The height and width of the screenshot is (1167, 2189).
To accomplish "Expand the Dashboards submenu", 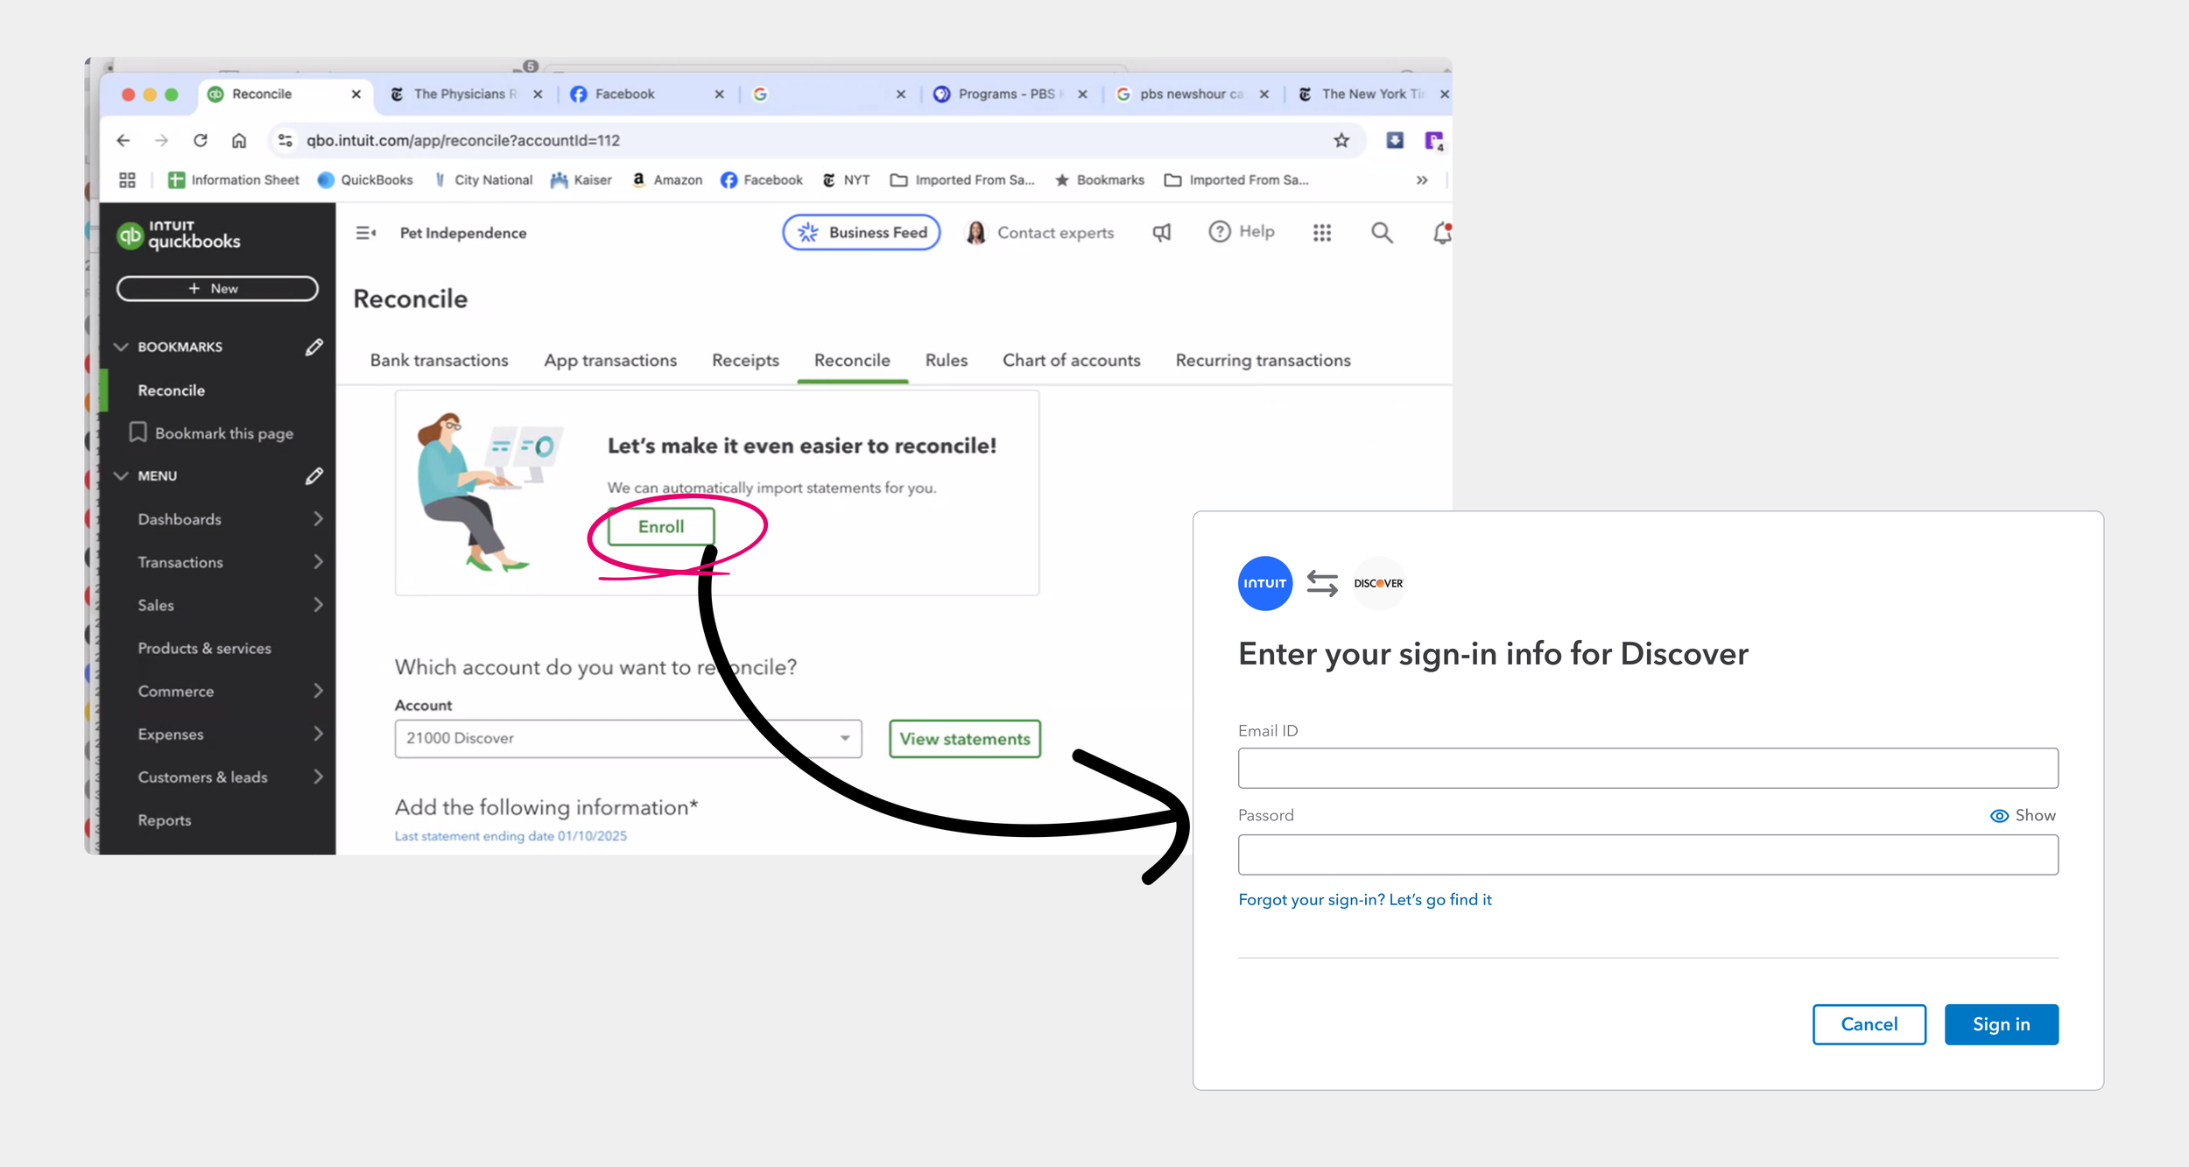I will coord(319,519).
